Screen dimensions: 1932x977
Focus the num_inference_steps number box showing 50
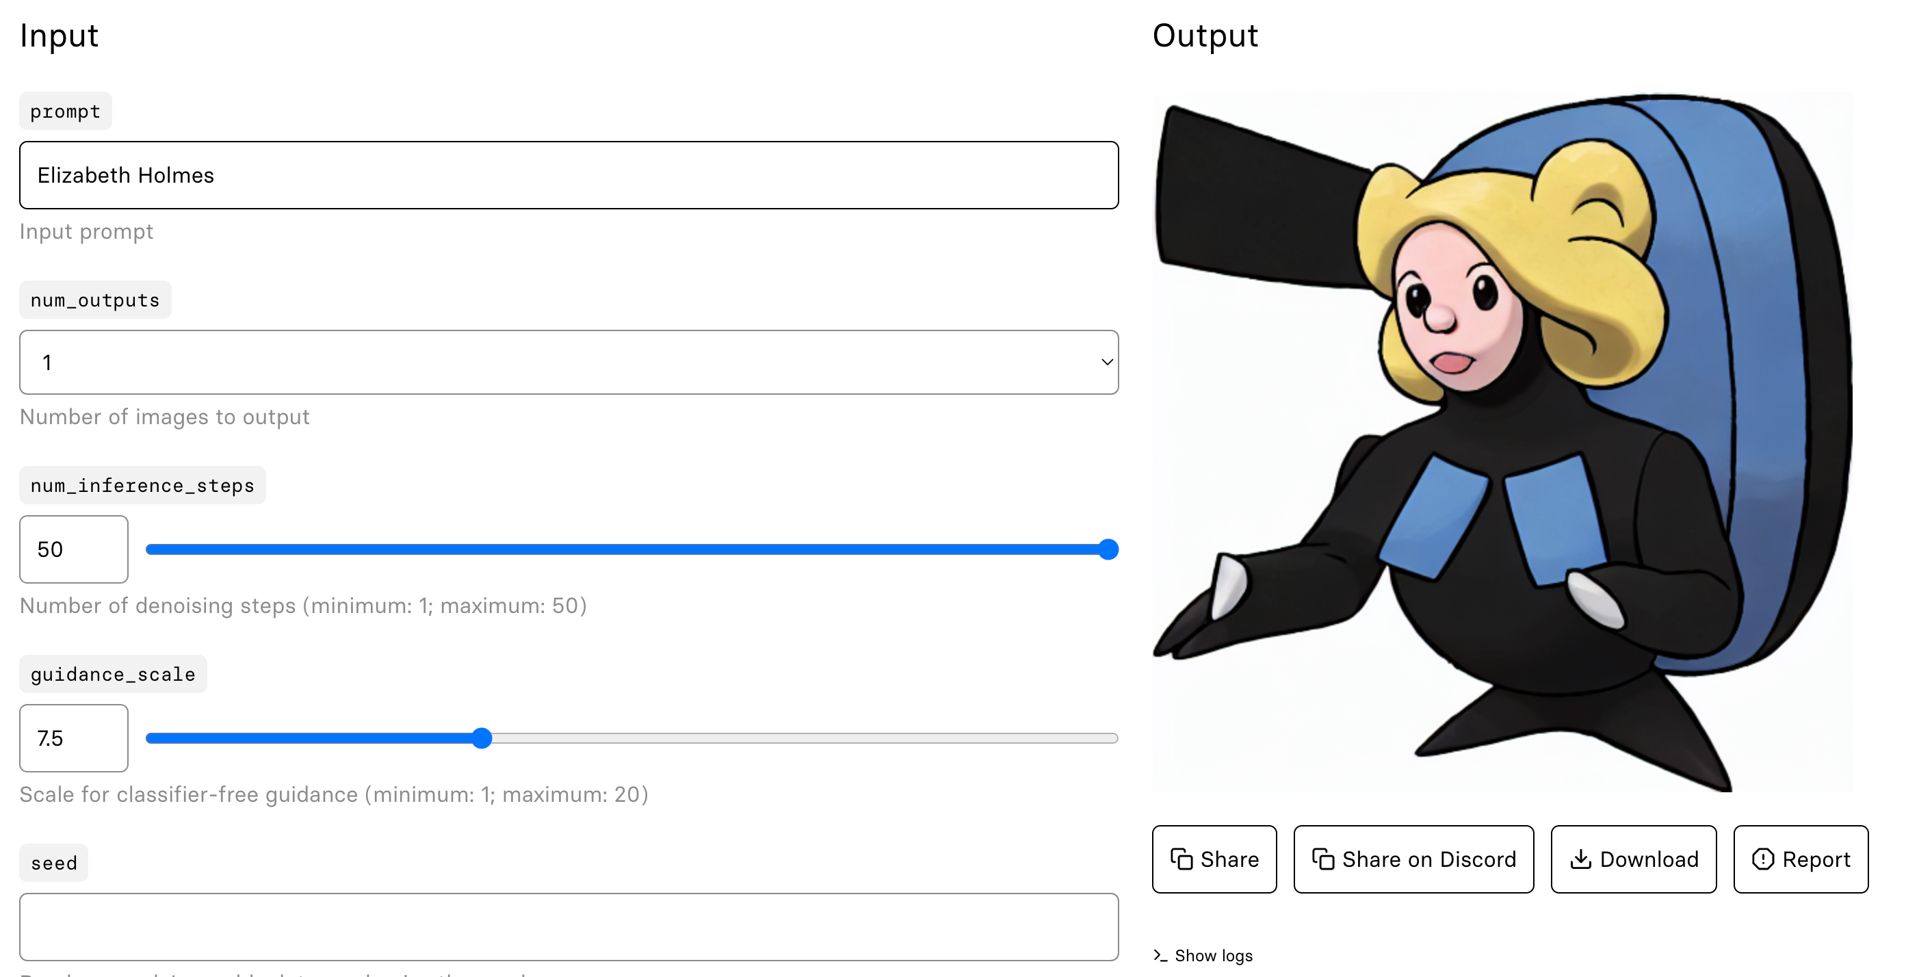(x=73, y=549)
